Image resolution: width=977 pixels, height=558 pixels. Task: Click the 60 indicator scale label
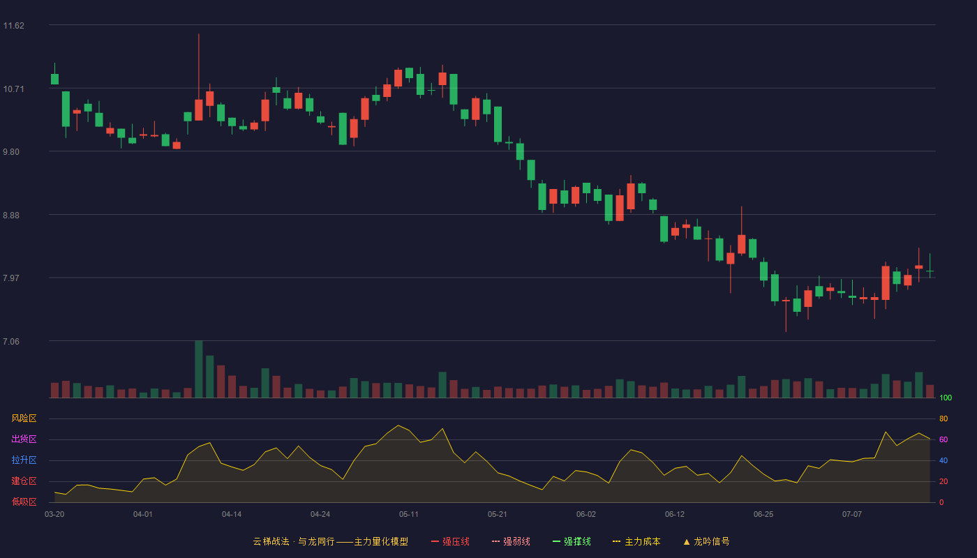[x=944, y=439]
